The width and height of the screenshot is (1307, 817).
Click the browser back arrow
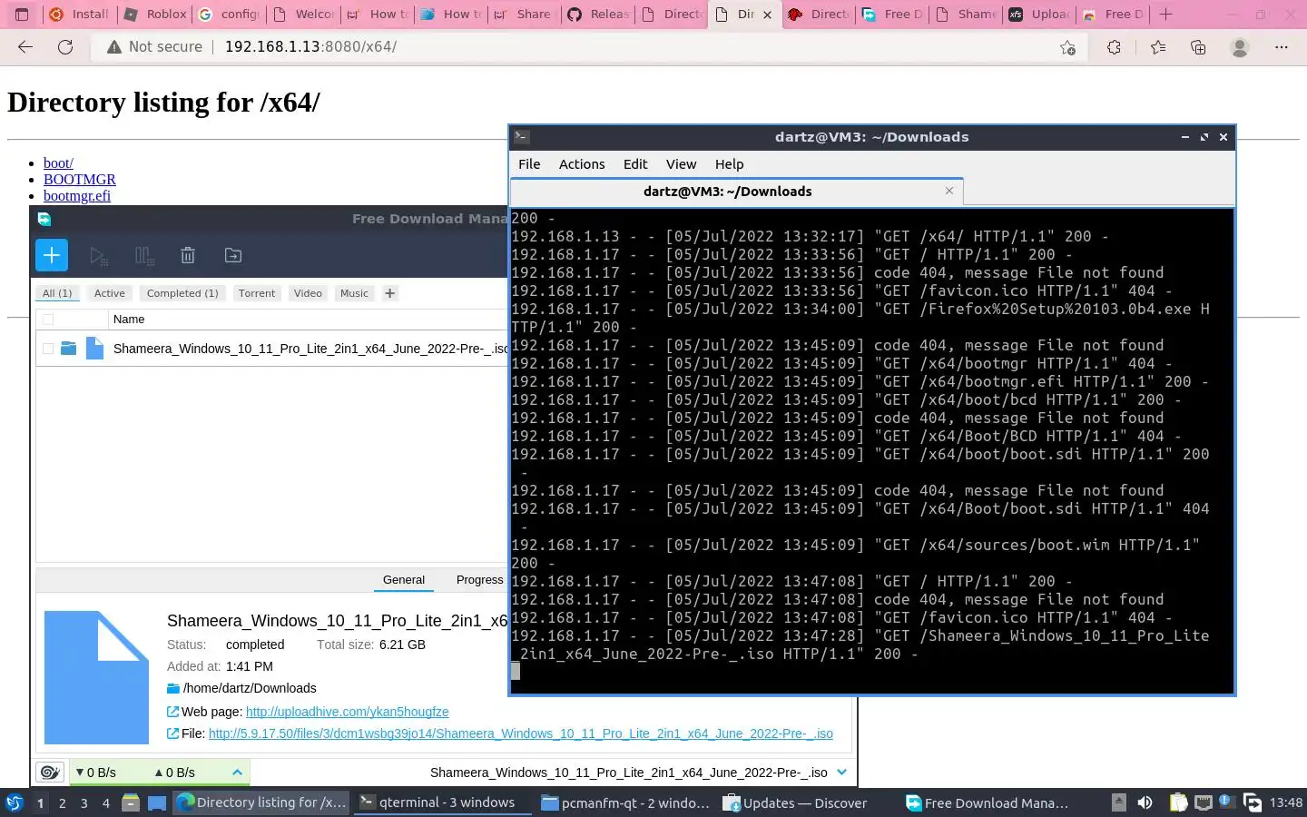point(25,47)
